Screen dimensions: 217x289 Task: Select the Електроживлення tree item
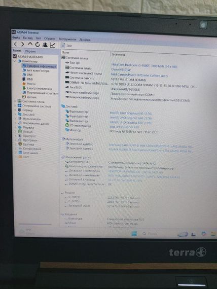tap(37, 88)
